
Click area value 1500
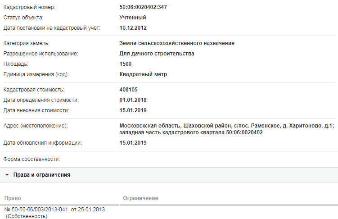[126, 64]
